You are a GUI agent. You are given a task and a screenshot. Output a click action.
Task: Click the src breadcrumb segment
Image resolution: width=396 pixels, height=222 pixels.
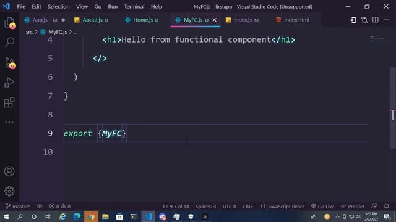pyautogui.click(x=29, y=32)
